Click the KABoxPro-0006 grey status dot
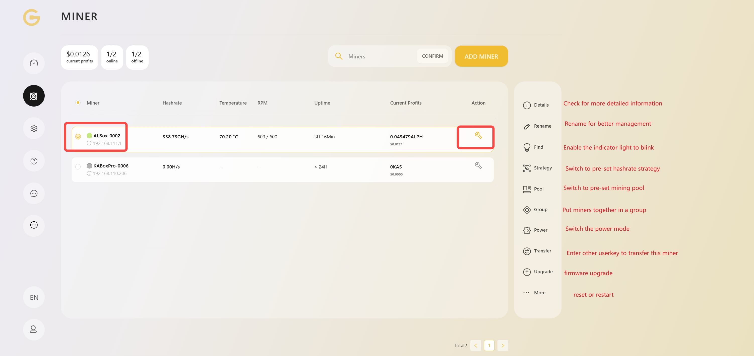Screen dimensions: 754x356 [90, 166]
